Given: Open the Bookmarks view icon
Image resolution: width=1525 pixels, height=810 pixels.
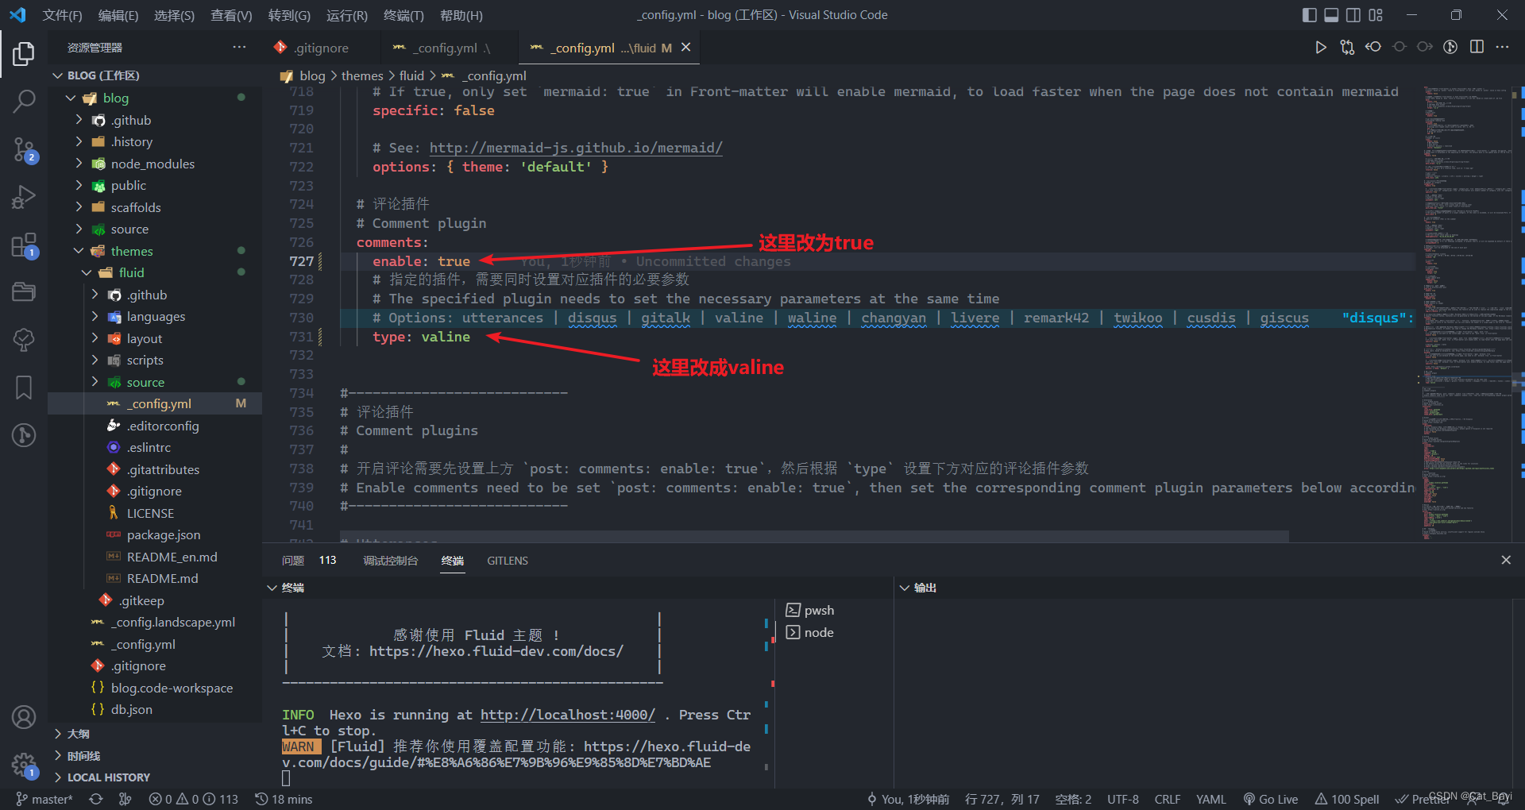Looking at the screenshot, I should [24, 388].
